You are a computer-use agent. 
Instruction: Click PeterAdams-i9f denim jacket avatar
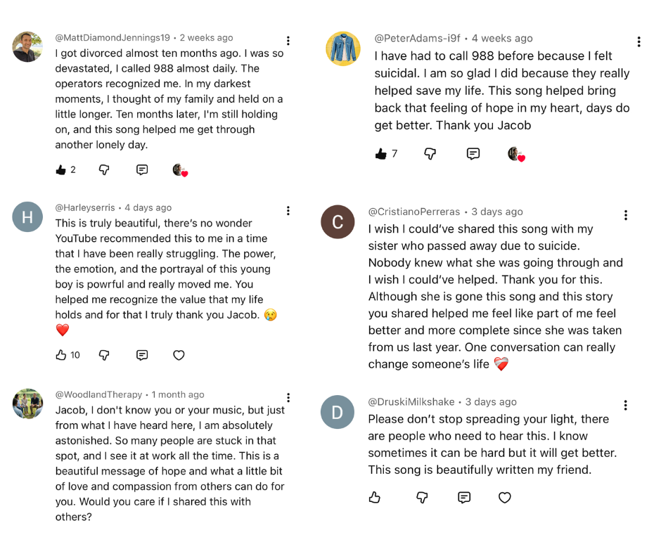coord(343,49)
